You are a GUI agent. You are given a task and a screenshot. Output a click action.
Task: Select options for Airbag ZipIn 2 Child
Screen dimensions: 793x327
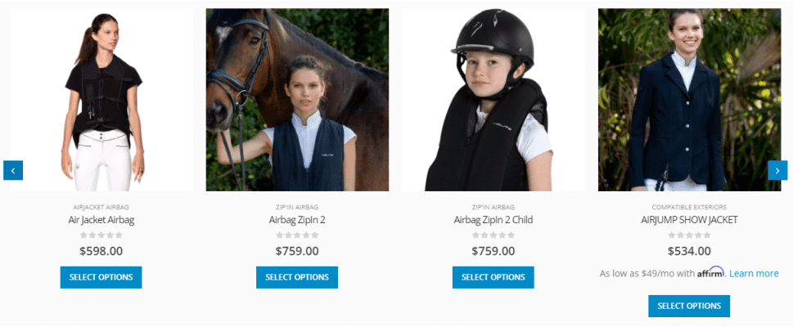coord(493,277)
